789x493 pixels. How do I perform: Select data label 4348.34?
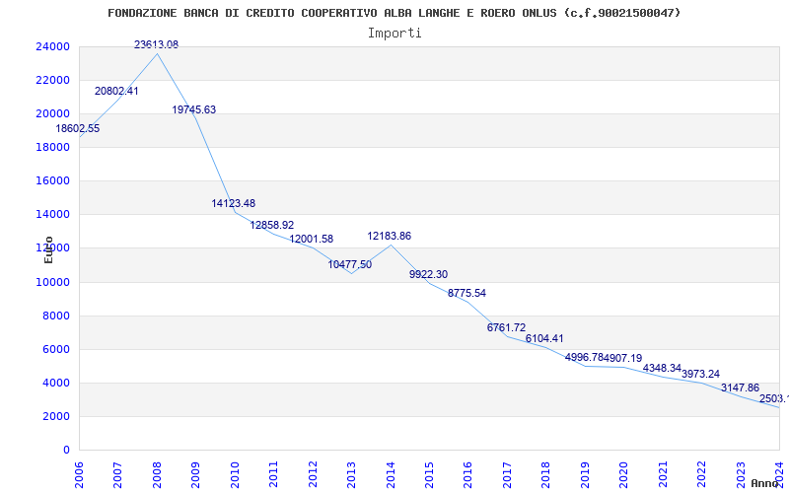662,368
